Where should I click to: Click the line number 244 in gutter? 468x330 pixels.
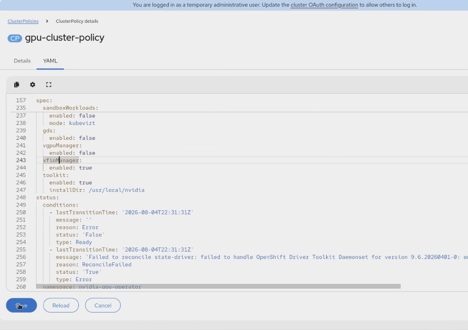click(x=21, y=168)
